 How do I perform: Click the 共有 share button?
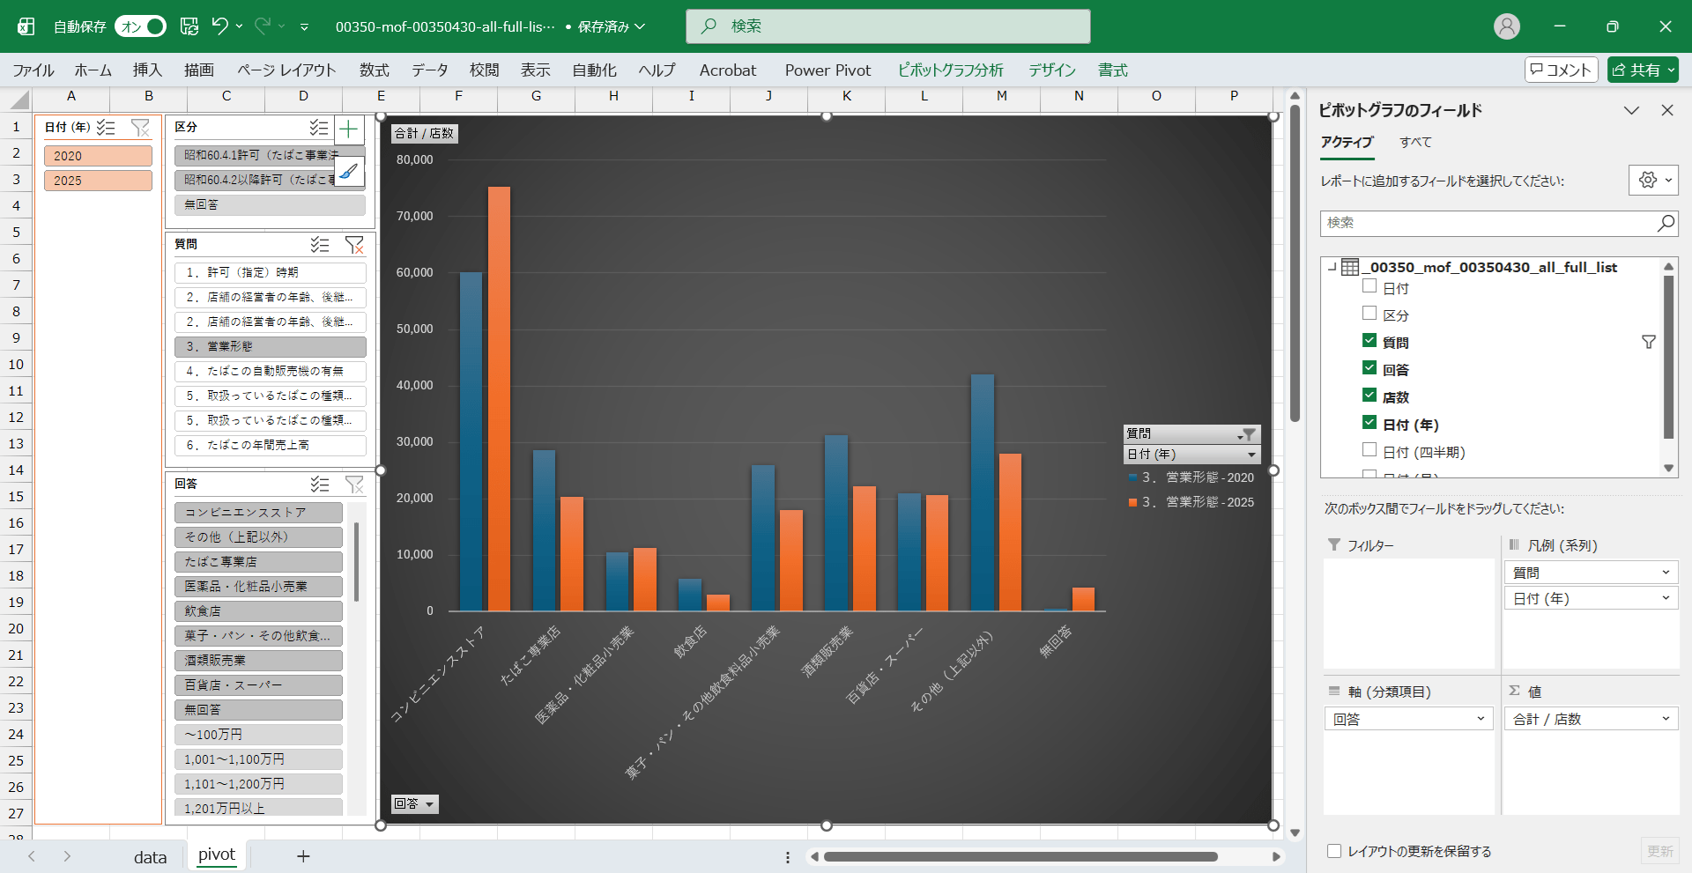1643,70
